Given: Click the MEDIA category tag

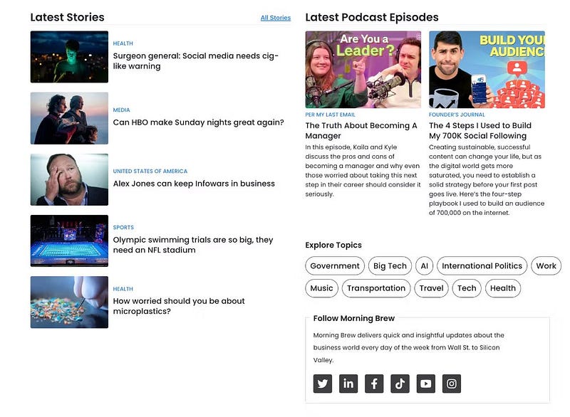Looking at the screenshot, I should pyautogui.click(x=121, y=110).
